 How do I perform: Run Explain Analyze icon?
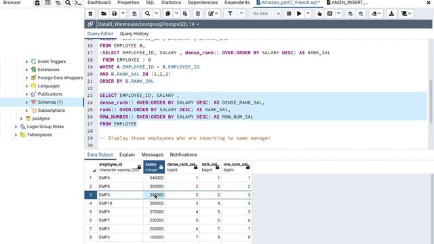[330, 14]
